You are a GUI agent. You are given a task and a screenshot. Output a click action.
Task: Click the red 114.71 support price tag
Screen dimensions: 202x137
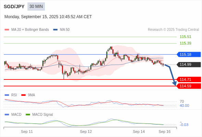tap(189, 79)
